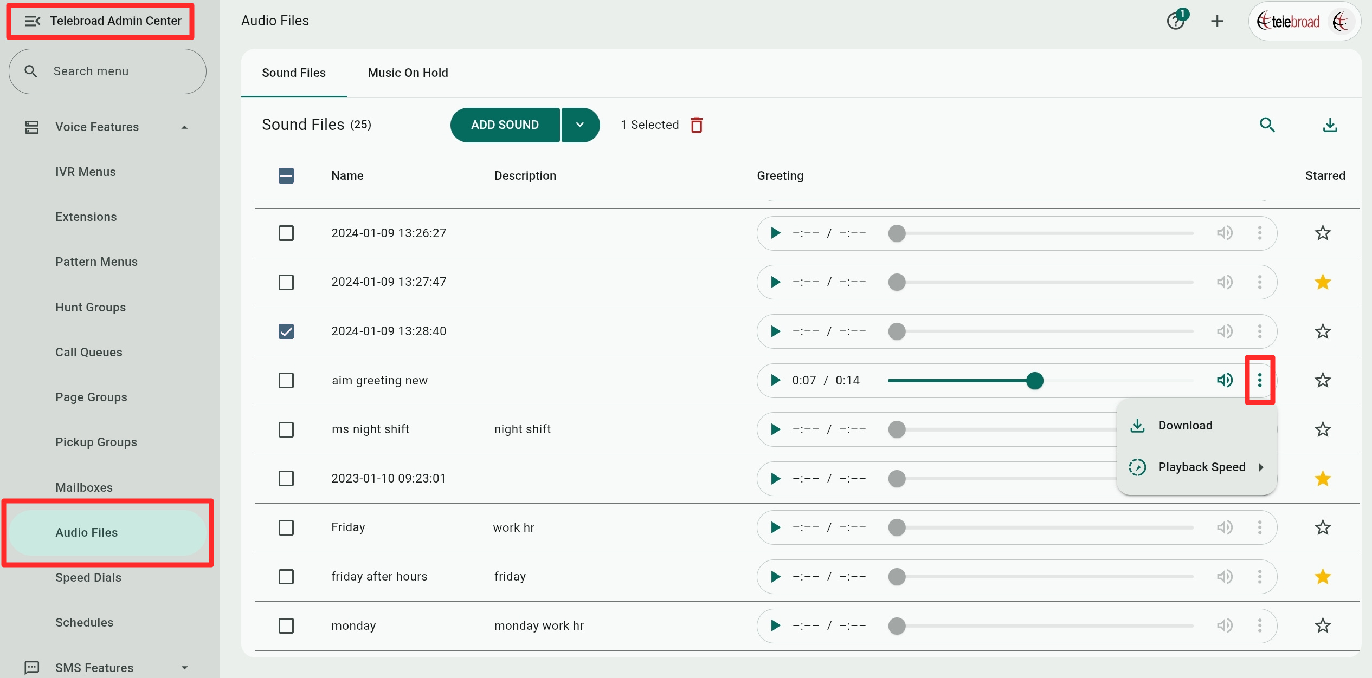Screen dimensions: 1372x678
Task: Toggle the select-all header checkbox
Action: (x=286, y=175)
